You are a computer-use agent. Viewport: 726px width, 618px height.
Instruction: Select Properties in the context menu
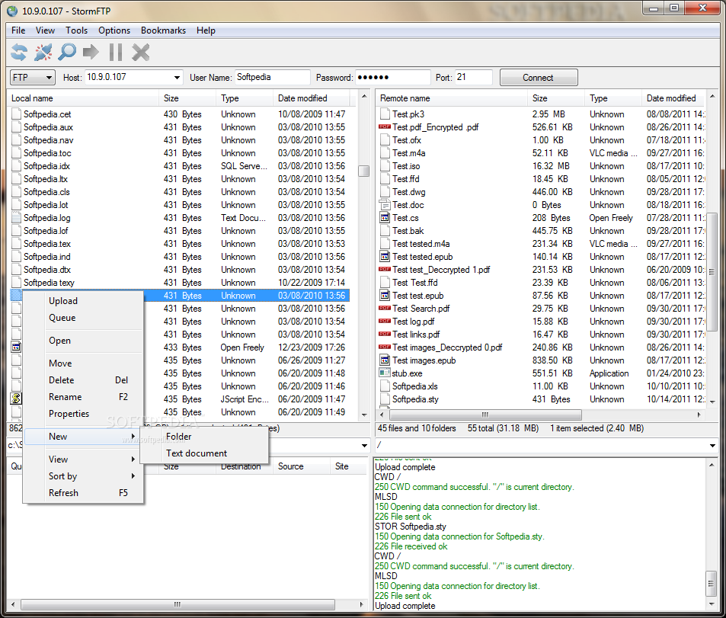(x=83, y=413)
